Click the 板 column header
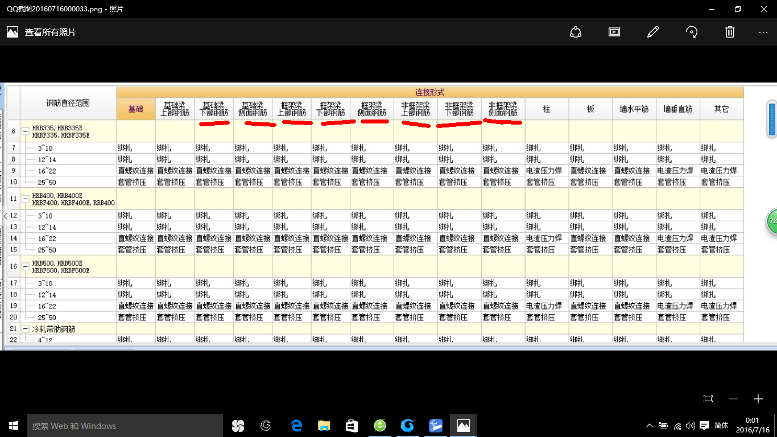Screen dimensions: 777x437 click(x=590, y=109)
